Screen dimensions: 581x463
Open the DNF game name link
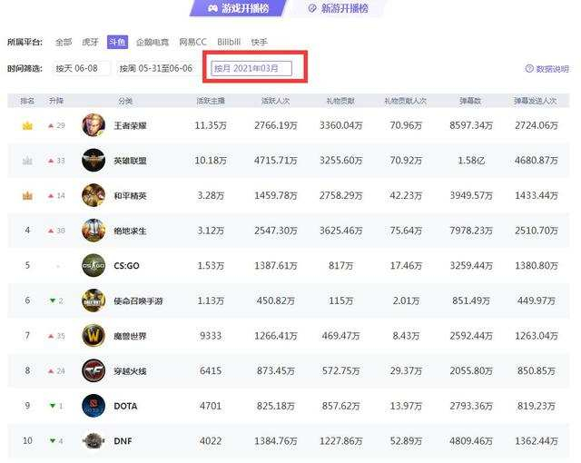click(123, 441)
